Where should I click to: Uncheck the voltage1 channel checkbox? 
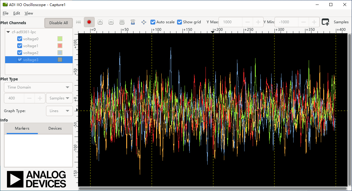tap(20, 46)
